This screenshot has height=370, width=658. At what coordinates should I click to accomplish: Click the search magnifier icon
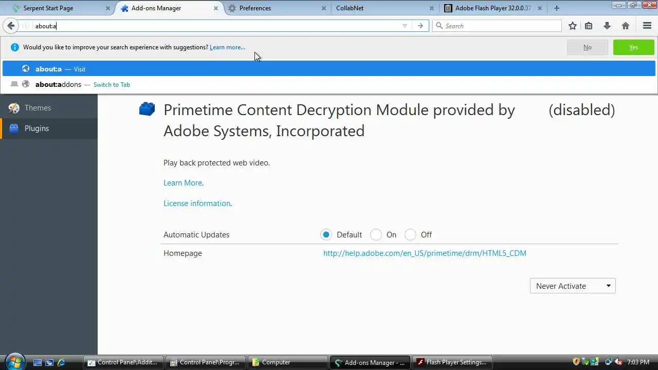click(439, 26)
